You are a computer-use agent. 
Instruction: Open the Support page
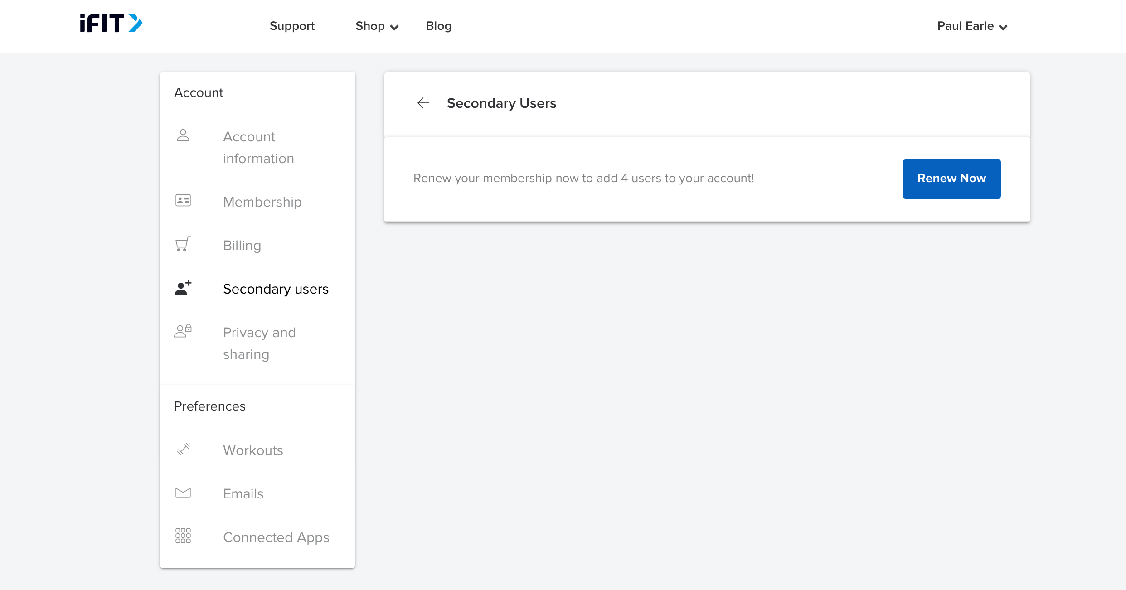tap(292, 26)
